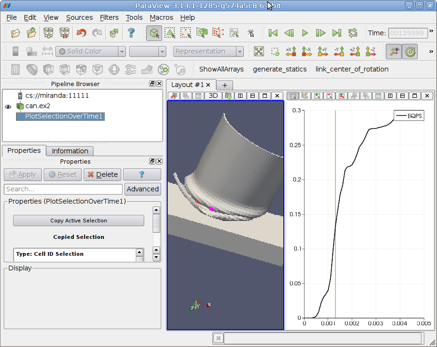Run the generate_statics macro
Image resolution: width=437 pixels, height=347 pixels.
coord(280,69)
